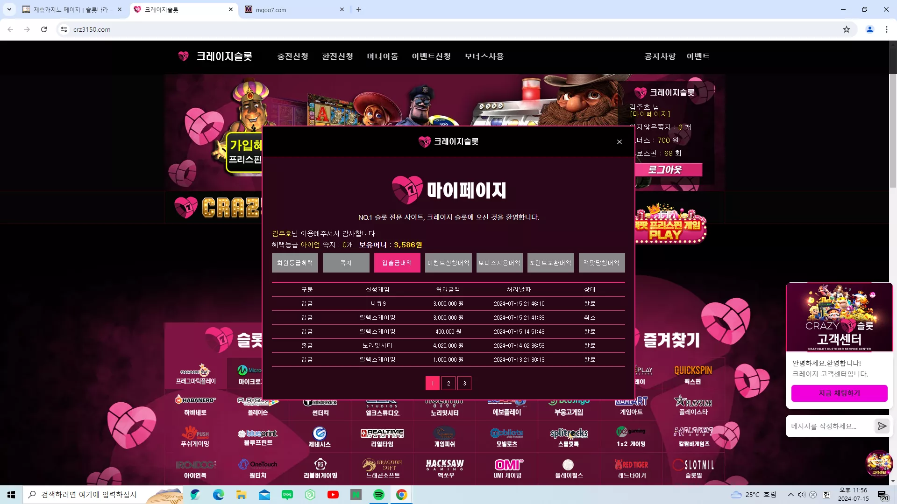Open 충전신청 in the top menu
The height and width of the screenshot is (504, 897).
click(293, 56)
